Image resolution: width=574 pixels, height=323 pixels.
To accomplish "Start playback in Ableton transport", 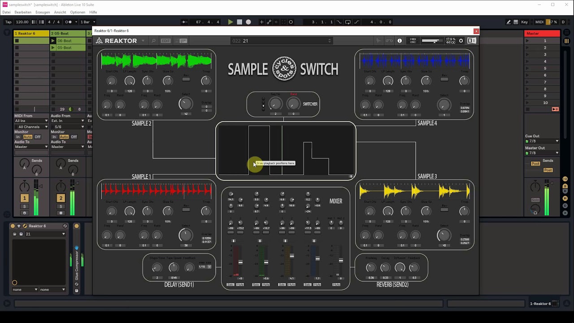I will pyautogui.click(x=230, y=22).
